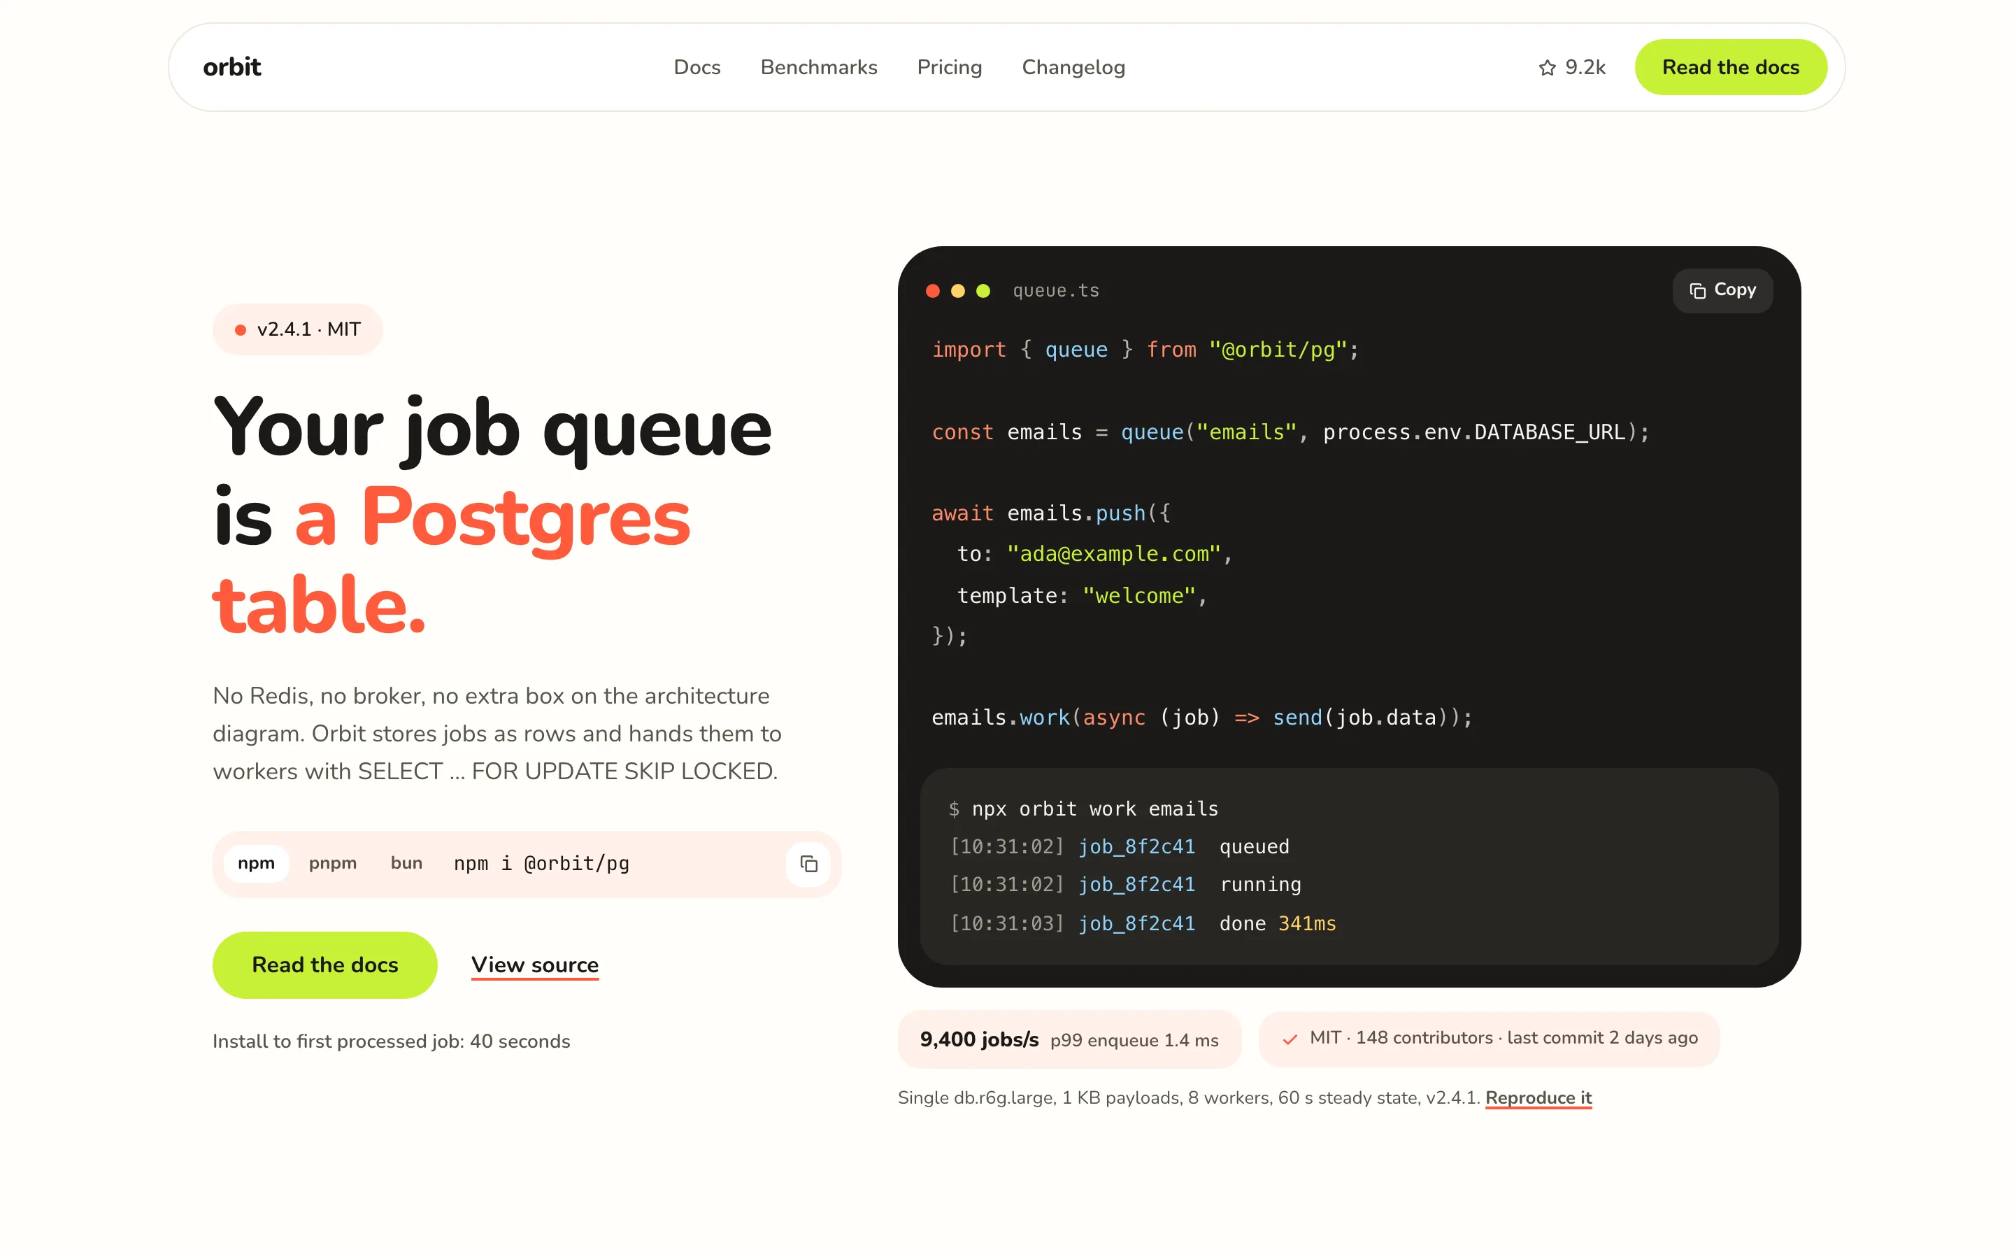Open the Reproduce it link
The width and height of the screenshot is (2014, 1259).
(1538, 1097)
